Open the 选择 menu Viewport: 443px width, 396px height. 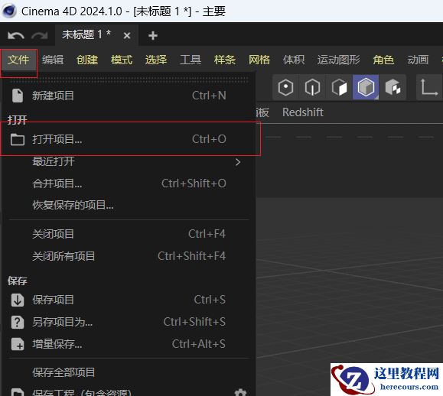156,60
